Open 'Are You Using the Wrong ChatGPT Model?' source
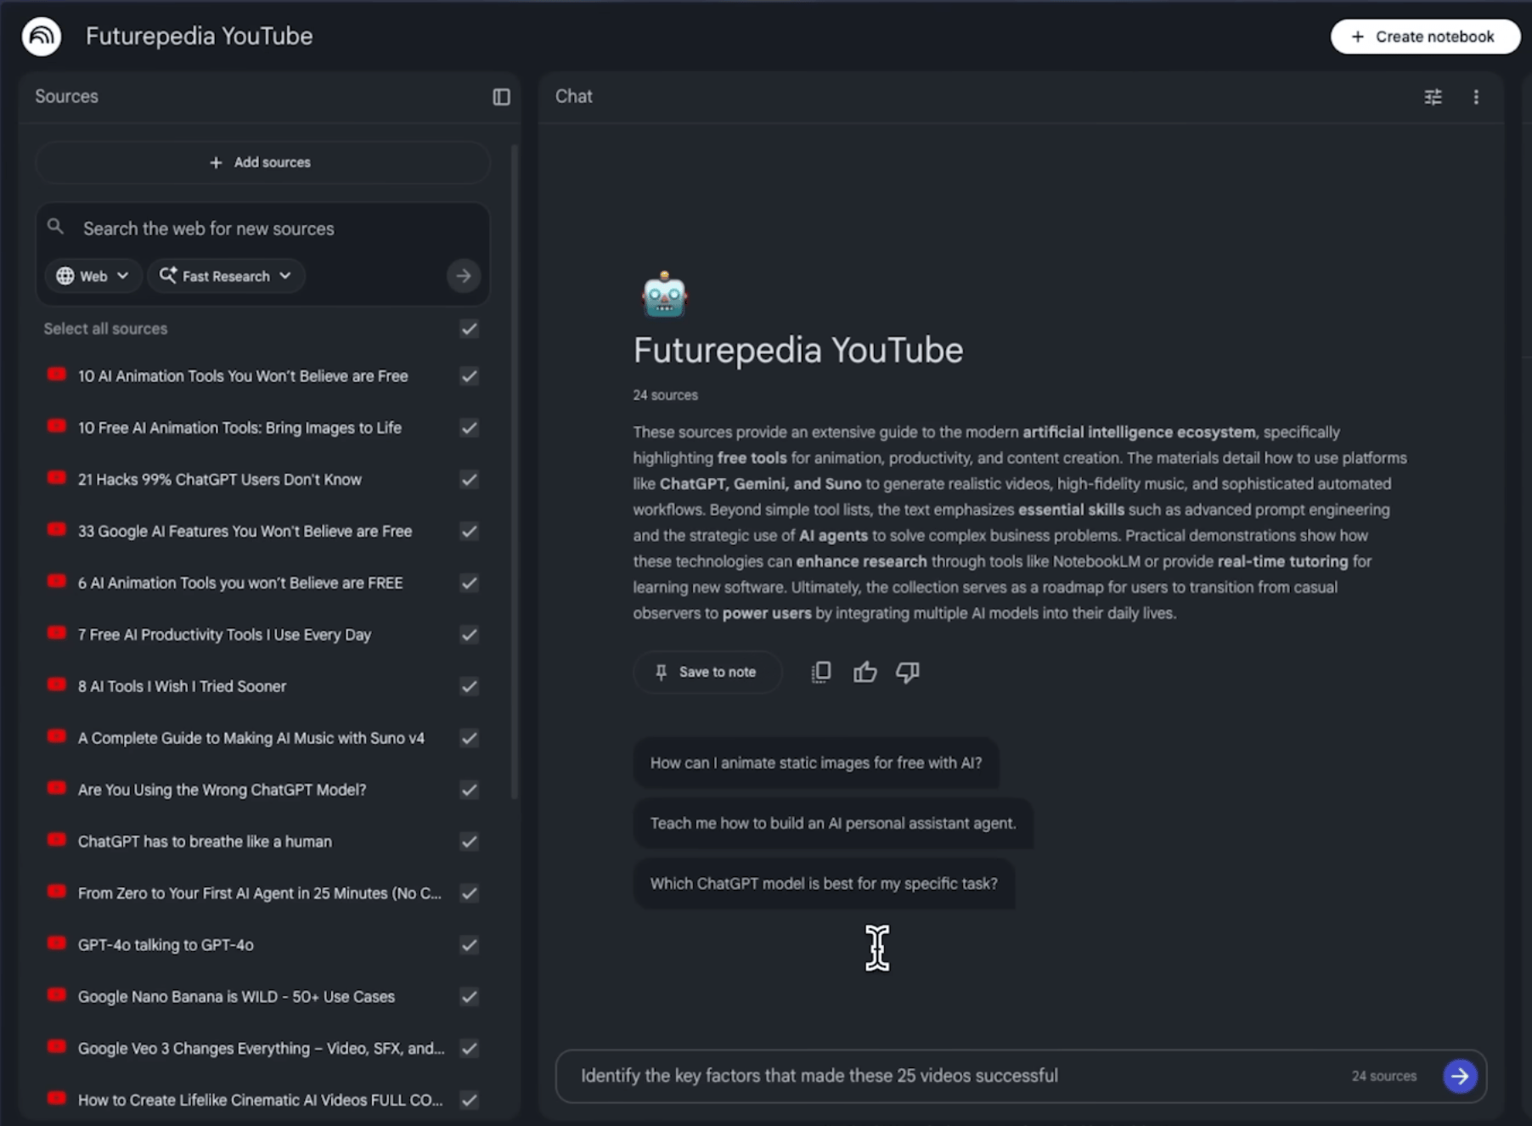The width and height of the screenshot is (1532, 1126). (222, 790)
